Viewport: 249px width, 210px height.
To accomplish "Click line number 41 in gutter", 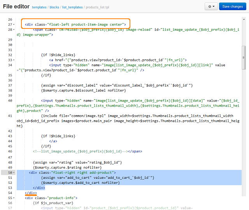I will point(10,116).
